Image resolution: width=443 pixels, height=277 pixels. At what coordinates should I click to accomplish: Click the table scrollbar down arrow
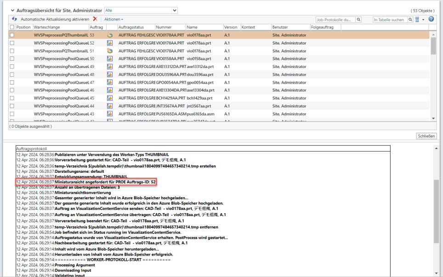433,119
